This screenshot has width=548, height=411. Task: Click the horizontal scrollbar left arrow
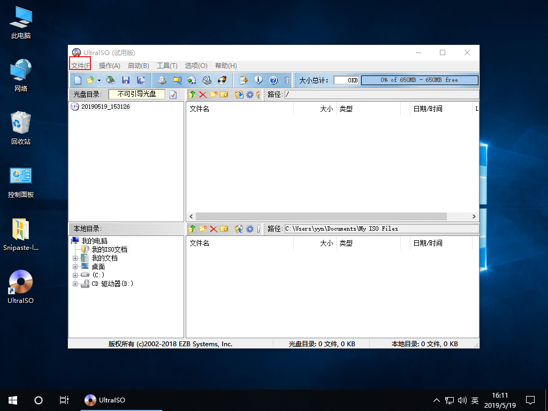click(x=191, y=217)
